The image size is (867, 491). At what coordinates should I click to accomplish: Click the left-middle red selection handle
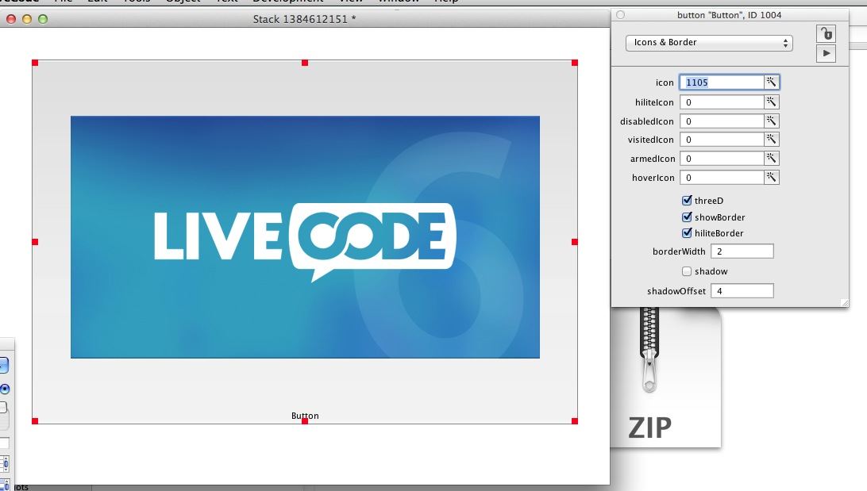coord(35,242)
